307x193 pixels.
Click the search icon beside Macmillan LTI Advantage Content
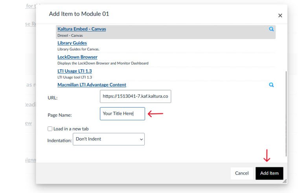(x=271, y=85)
